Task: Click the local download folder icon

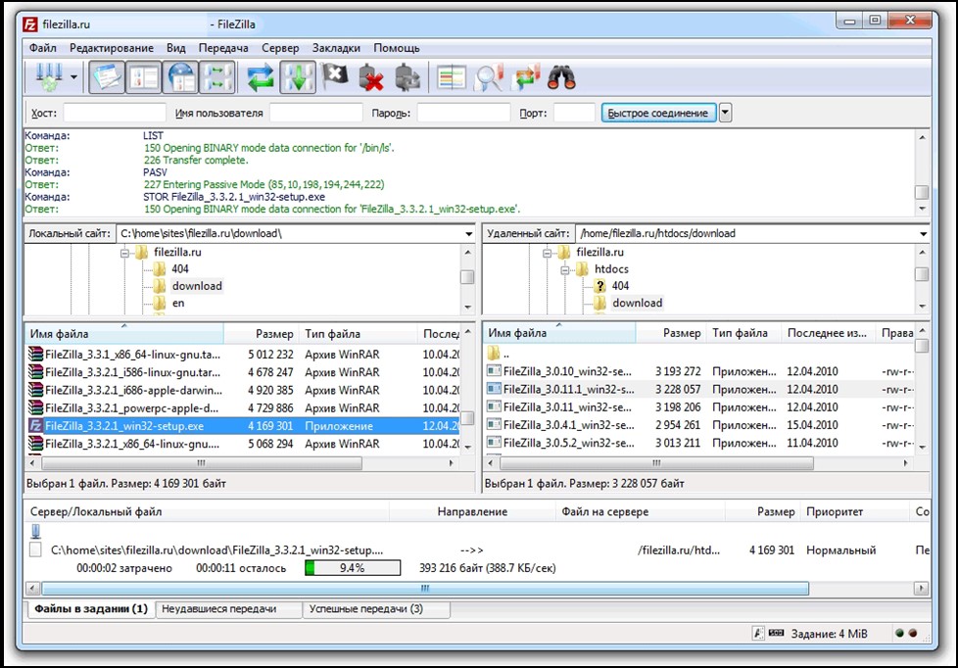Action: [x=160, y=286]
